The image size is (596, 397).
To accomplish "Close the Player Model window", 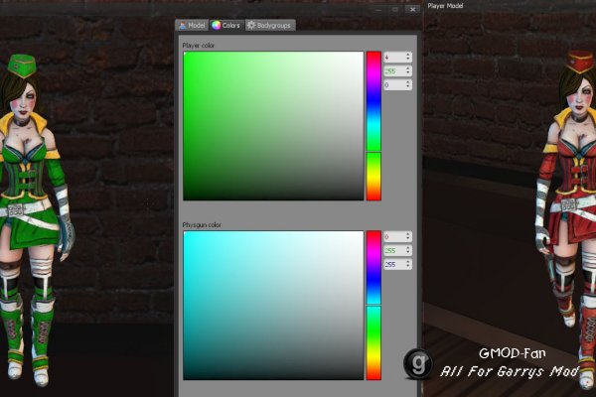I will (x=412, y=10).
